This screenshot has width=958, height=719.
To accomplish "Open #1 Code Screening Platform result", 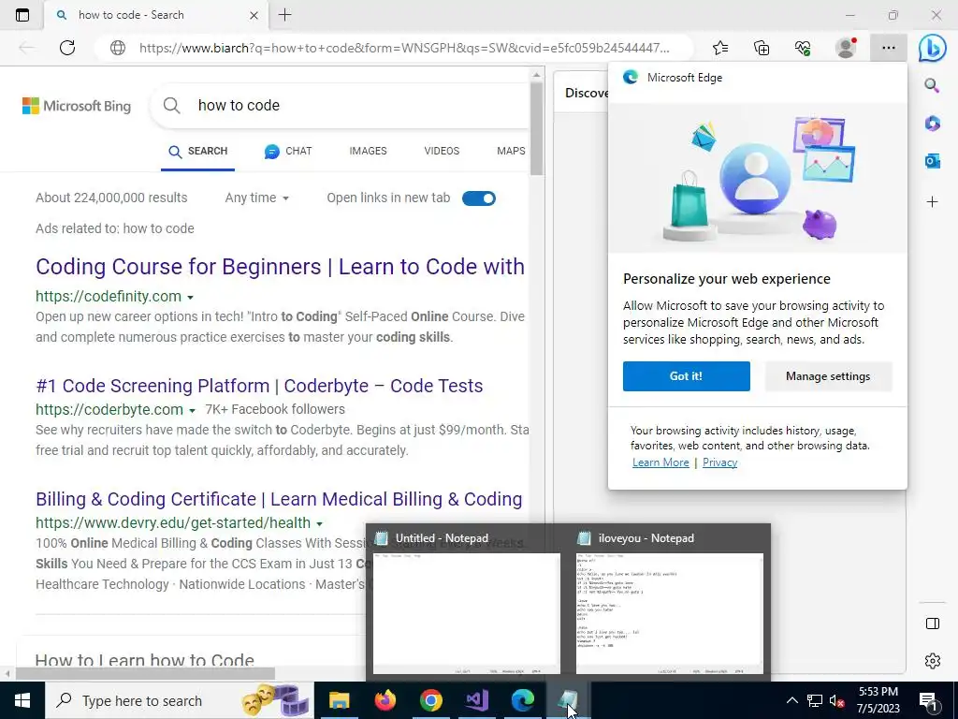I will point(259,386).
